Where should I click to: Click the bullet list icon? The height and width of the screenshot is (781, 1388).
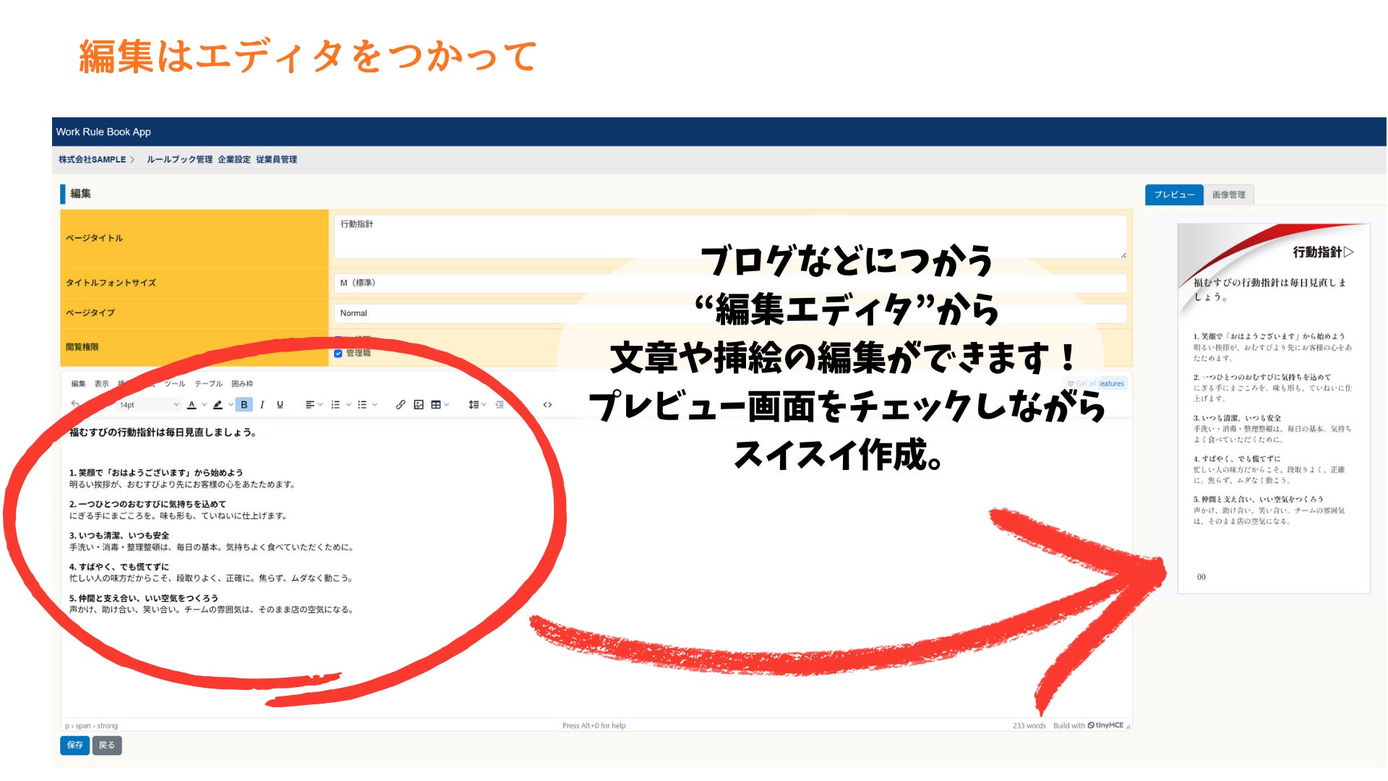pos(362,405)
